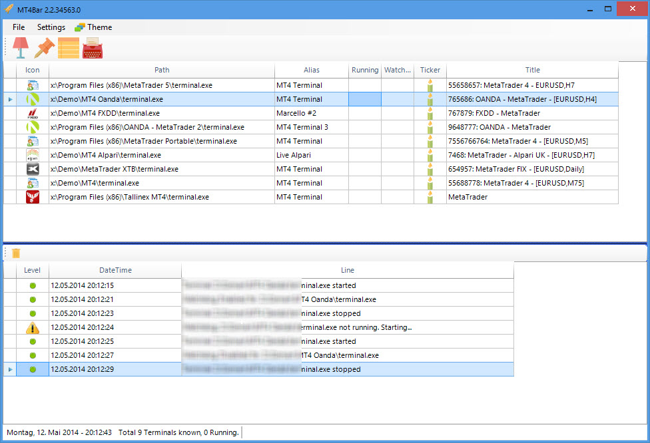Screen dimensions: 650x443
Task: Select title 55688778: MetaTrader 4 EURUSD,M75
Action: tap(532, 183)
